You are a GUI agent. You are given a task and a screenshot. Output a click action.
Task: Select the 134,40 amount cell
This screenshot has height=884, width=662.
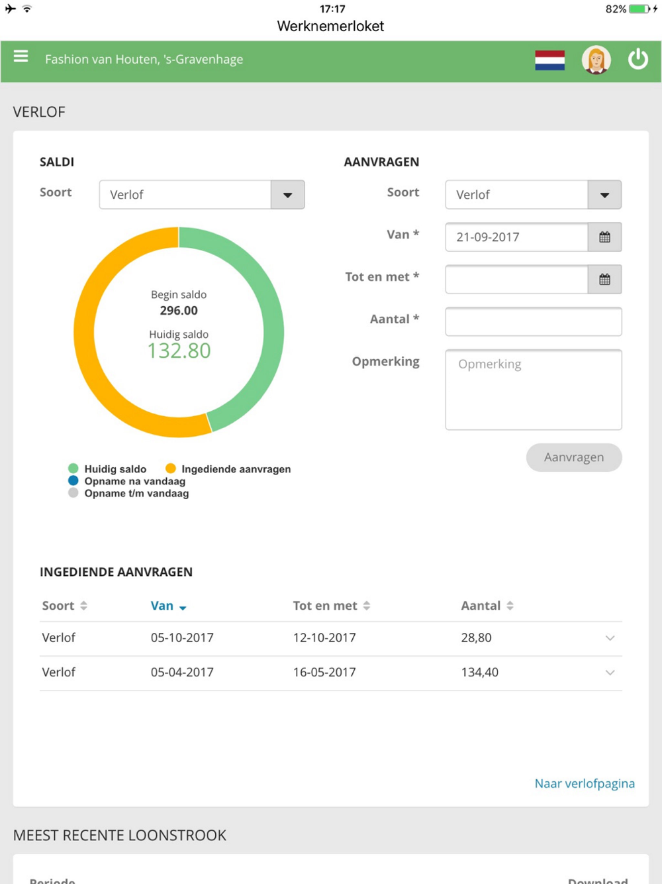(x=479, y=673)
